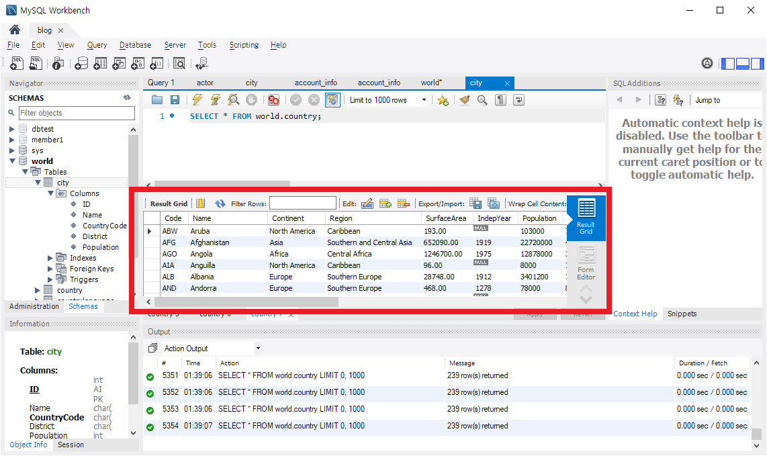Refresh result grid data icon
Viewport: 767px width, 456px height.
[220, 203]
